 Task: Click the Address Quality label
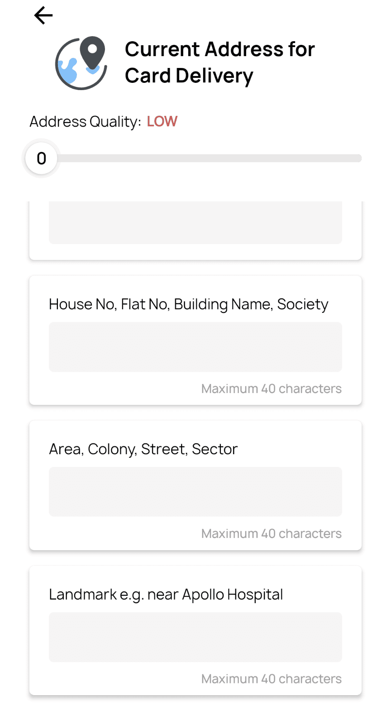pyautogui.click(x=85, y=122)
